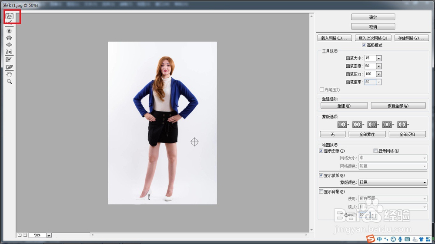Screen dimensions: 435x244
Task: Open the soft keyboard icon in IME bar
Action: tap(407, 239)
